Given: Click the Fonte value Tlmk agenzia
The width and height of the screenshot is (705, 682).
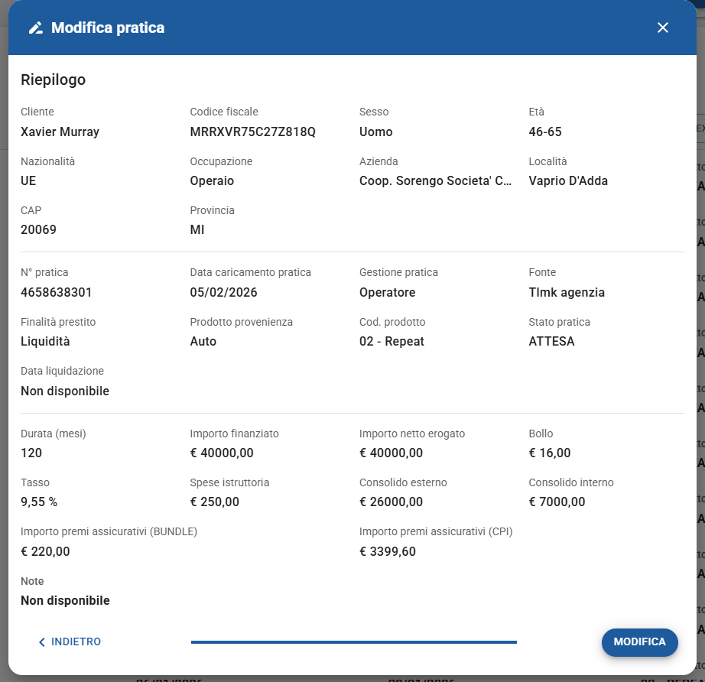Looking at the screenshot, I should [567, 292].
